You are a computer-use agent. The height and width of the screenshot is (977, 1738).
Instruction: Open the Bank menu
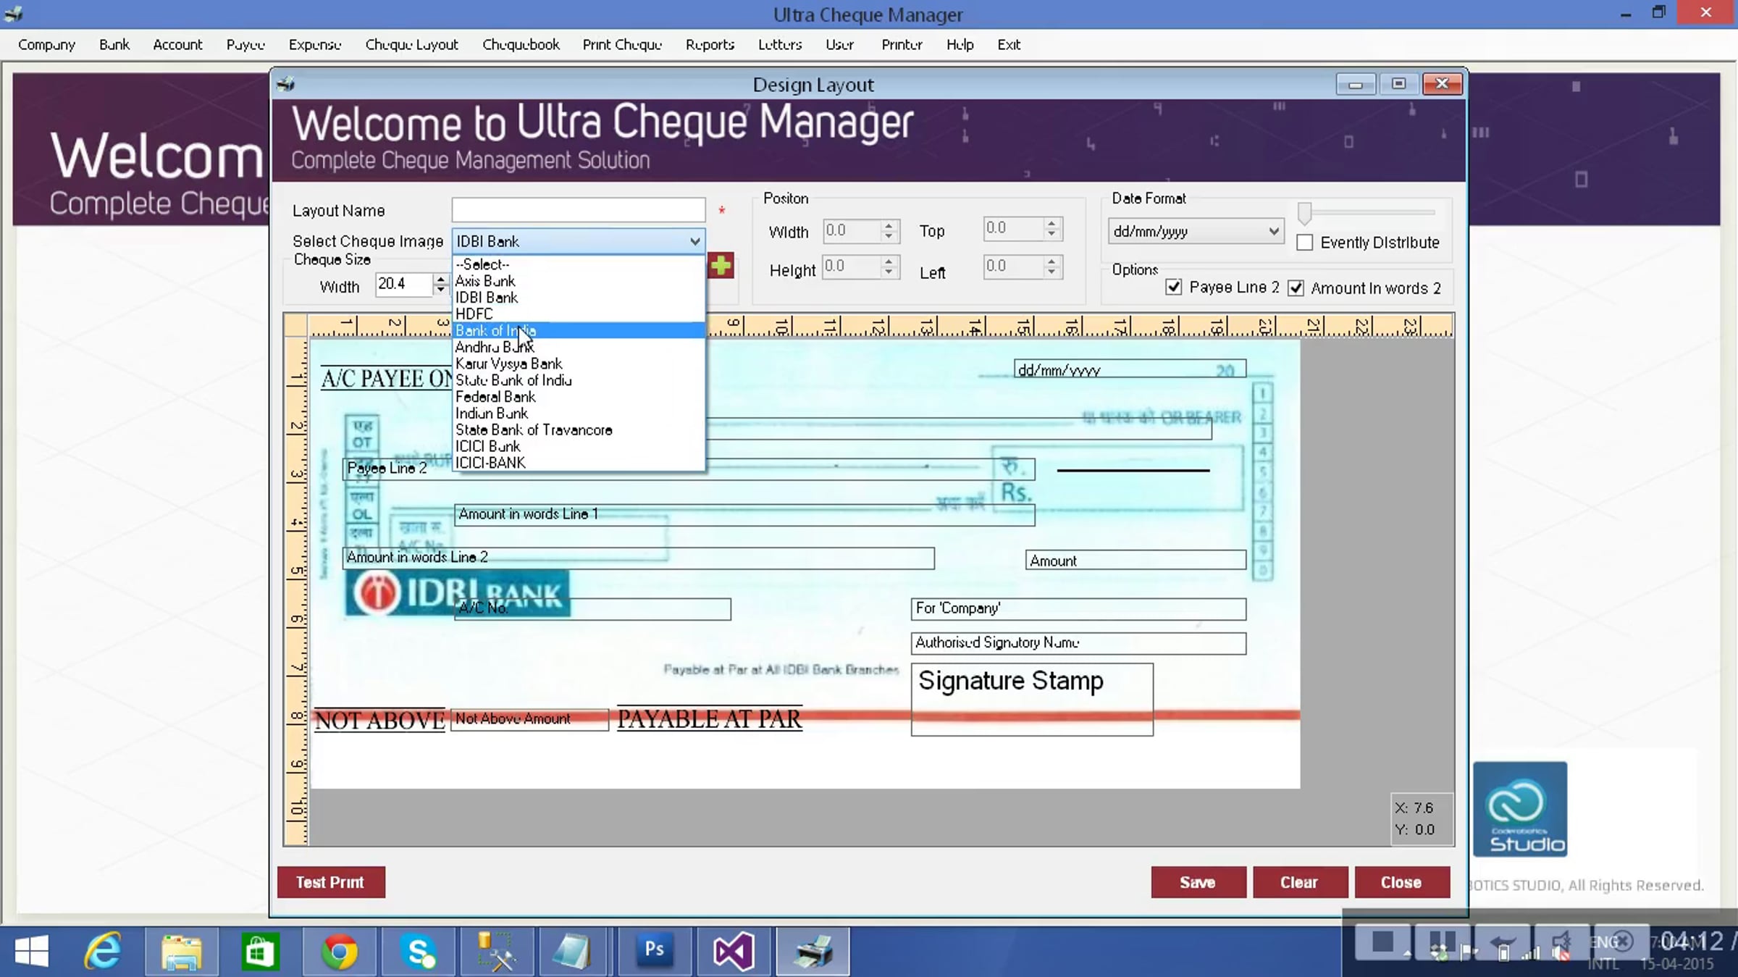click(x=114, y=45)
